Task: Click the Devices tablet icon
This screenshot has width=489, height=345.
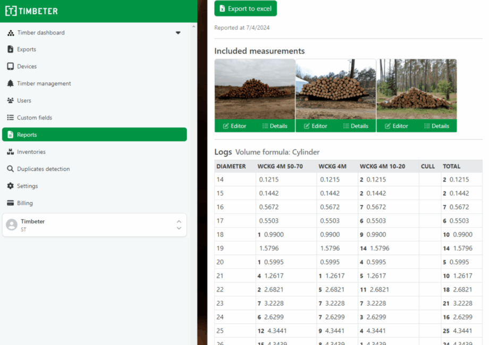Action: point(11,66)
